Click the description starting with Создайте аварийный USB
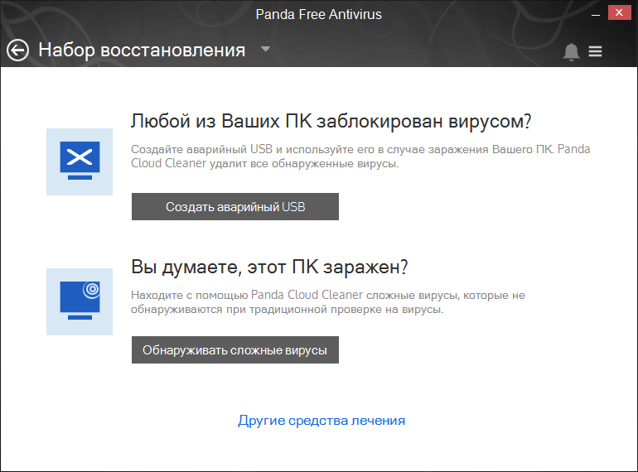This screenshot has width=638, height=472. pos(360,157)
